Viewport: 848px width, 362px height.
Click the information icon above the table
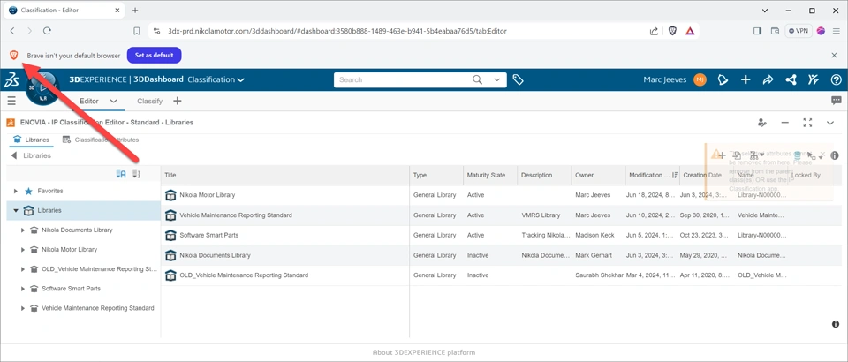pos(835,155)
